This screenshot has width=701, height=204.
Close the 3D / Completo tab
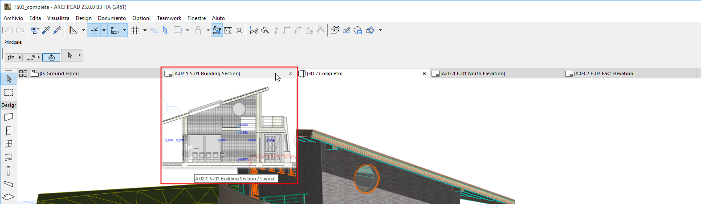(424, 73)
